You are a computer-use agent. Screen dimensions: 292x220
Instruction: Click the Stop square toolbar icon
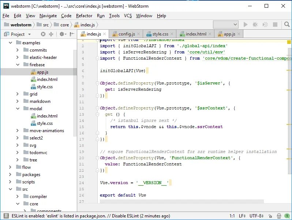275,25
